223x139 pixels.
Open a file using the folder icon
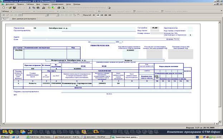10,8
